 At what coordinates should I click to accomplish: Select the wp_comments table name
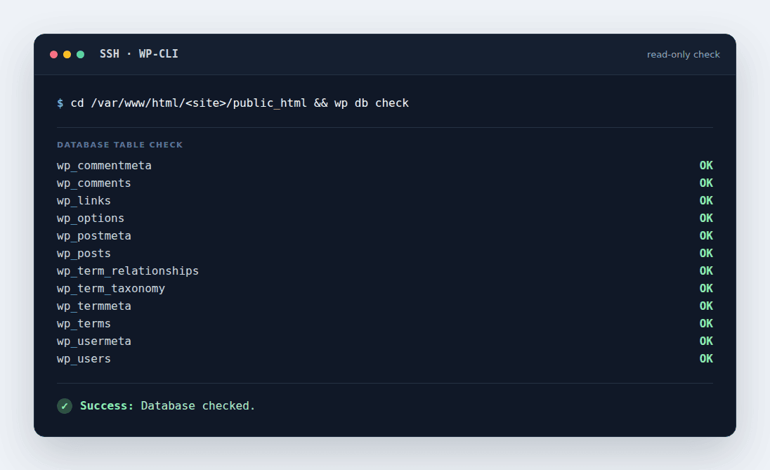point(94,183)
